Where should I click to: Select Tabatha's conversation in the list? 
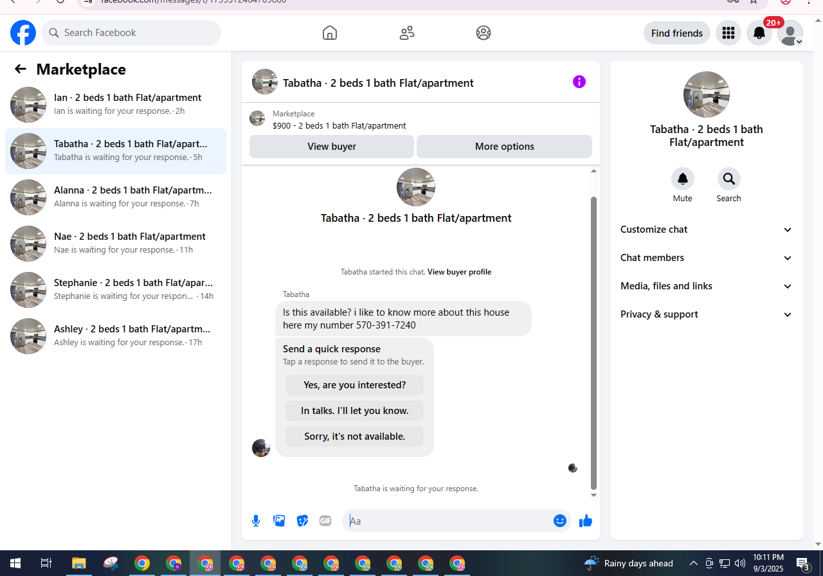(116, 151)
